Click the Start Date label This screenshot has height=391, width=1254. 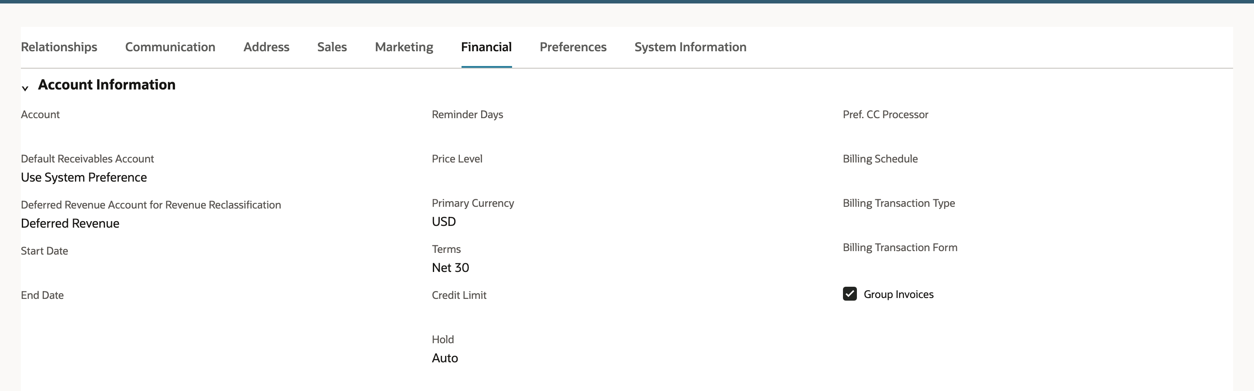click(44, 251)
